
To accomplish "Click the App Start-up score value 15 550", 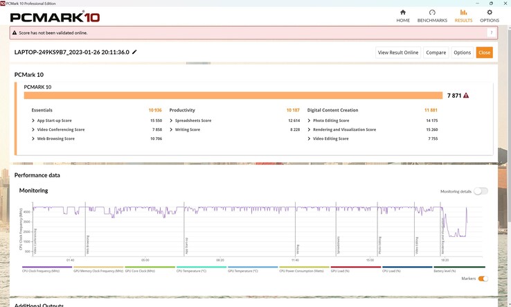I will pos(156,121).
